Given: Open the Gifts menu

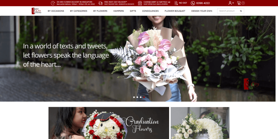Looking at the screenshot, I should coord(133,11).
